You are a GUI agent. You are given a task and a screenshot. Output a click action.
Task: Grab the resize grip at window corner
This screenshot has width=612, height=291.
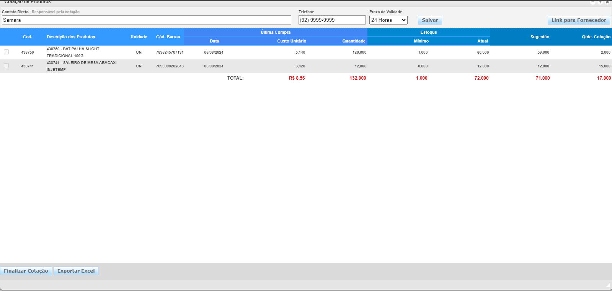pyautogui.click(x=608, y=285)
